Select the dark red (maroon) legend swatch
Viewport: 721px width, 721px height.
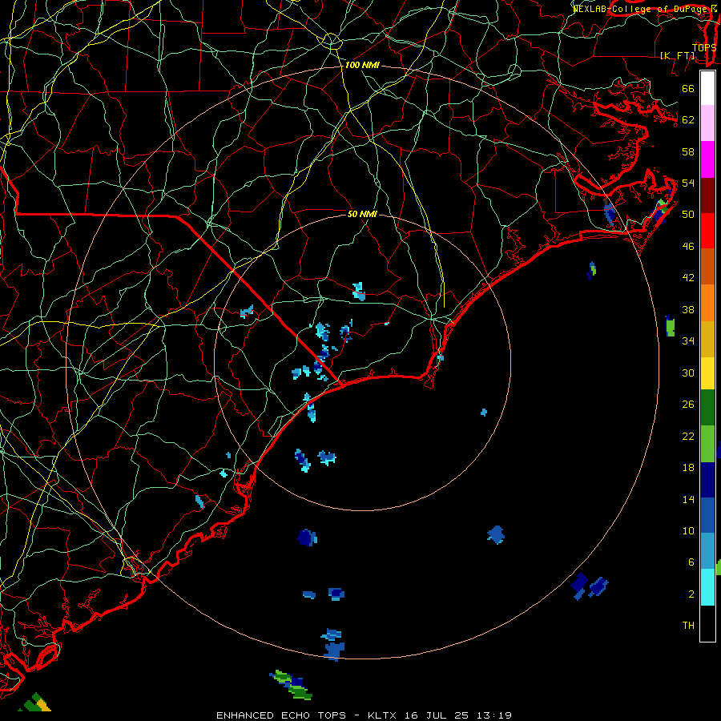[707, 195]
